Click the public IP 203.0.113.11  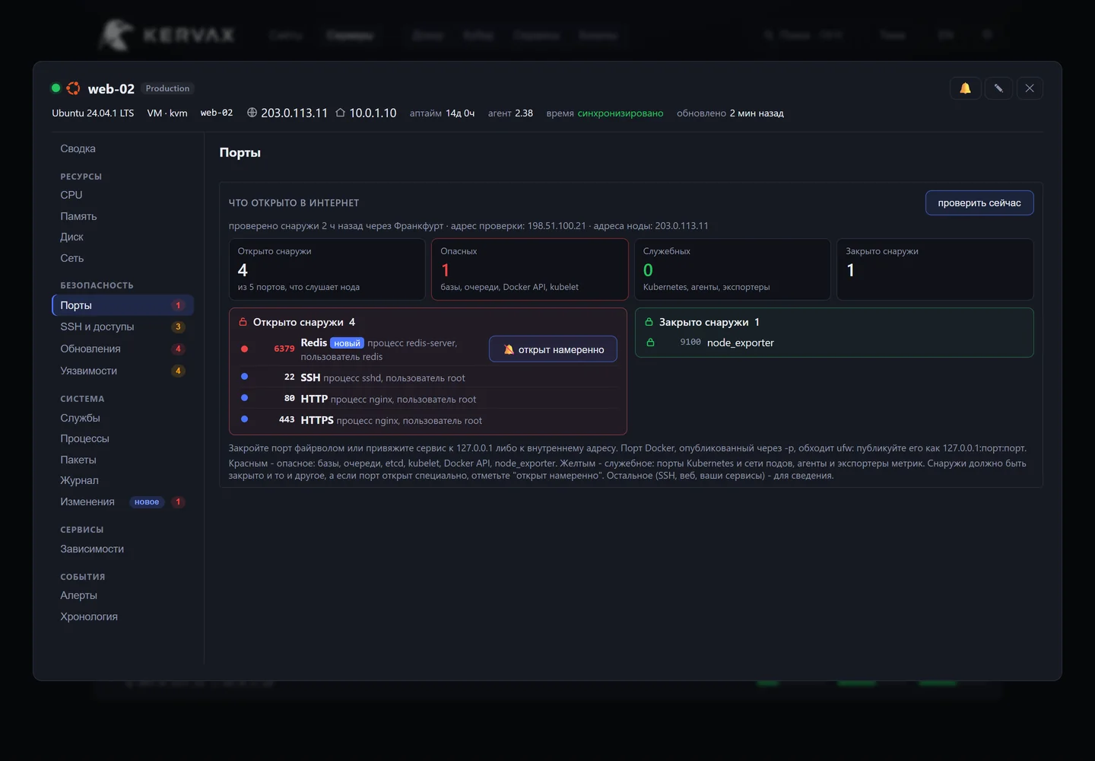(294, 113)
